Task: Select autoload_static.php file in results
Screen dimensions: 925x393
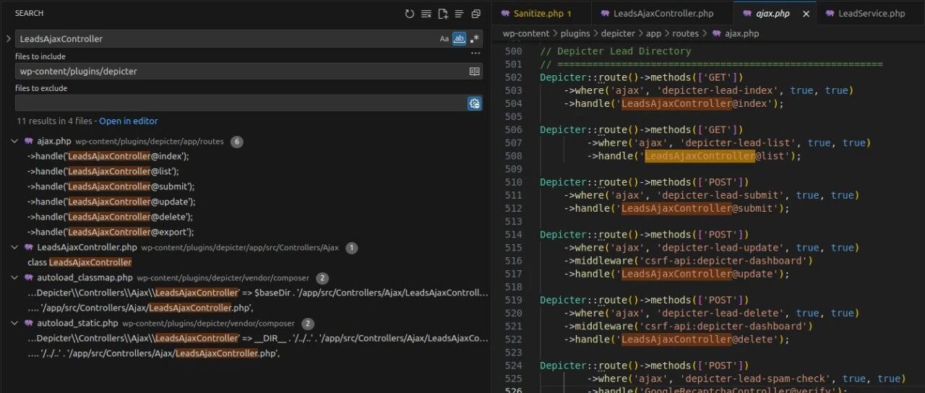Action: (x=77, y=324)
